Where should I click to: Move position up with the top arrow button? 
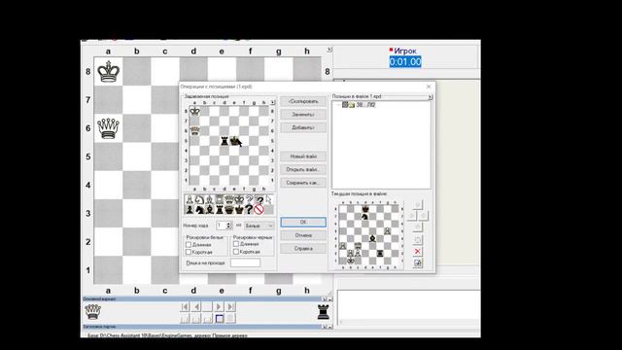click(x=417, y=205)
